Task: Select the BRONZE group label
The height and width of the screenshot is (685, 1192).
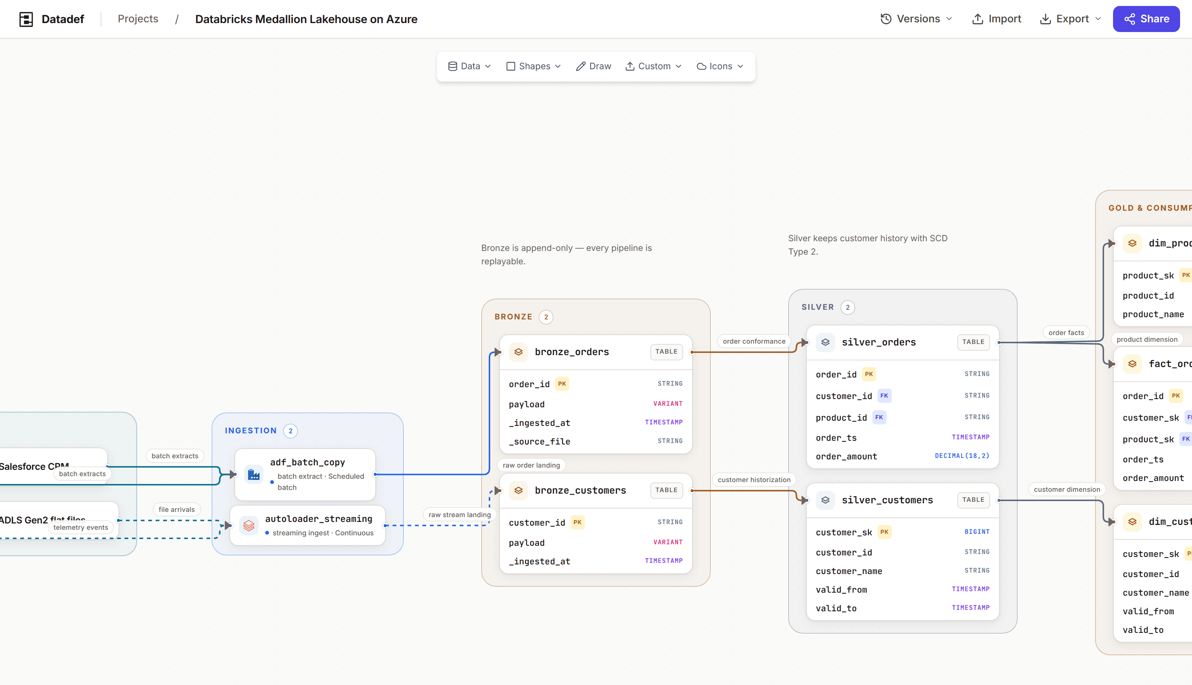Action: click(x=513, y=316)
